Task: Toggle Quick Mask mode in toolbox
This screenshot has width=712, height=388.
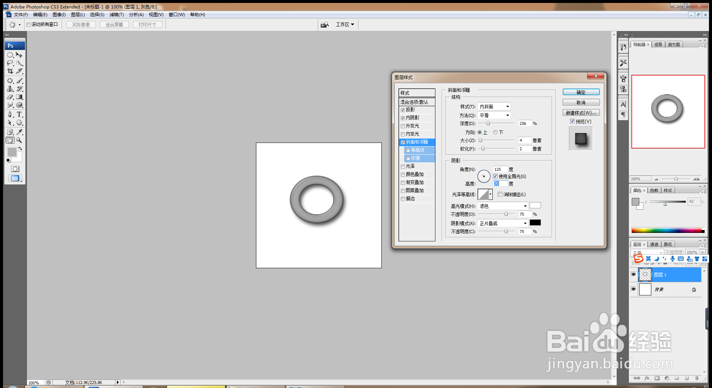Action: (15, 169)
